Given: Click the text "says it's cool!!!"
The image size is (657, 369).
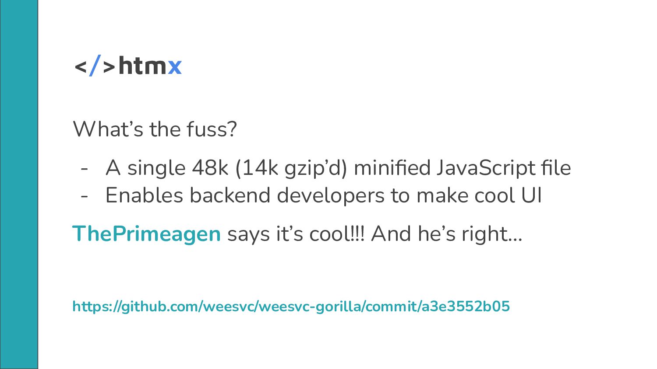Looking at the screenshot, I should click(x=296, y=233).
